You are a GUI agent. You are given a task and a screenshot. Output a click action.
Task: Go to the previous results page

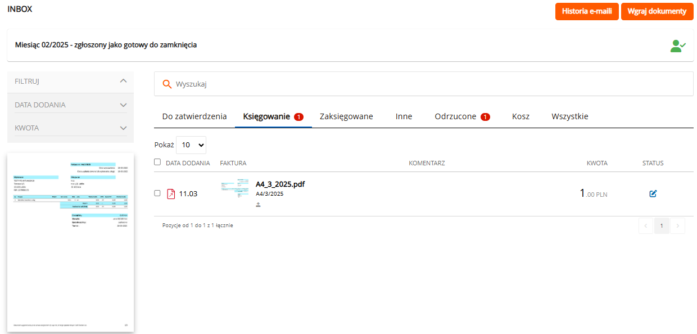[x=645, y=226]
